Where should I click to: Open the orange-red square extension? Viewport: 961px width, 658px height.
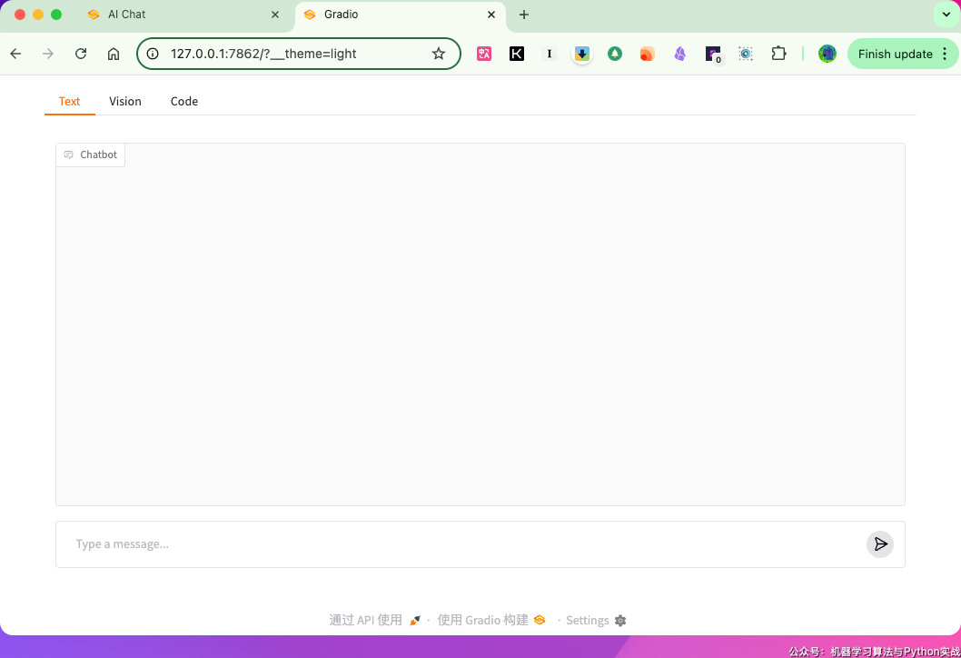(648, 54)
